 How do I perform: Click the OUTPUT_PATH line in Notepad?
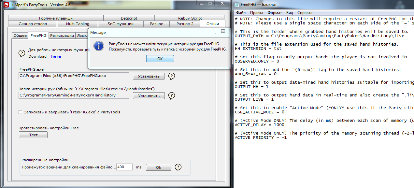coord(319,36)
